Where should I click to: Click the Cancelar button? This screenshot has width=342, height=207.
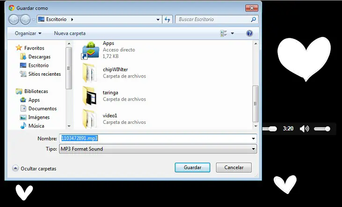[234, 167]
